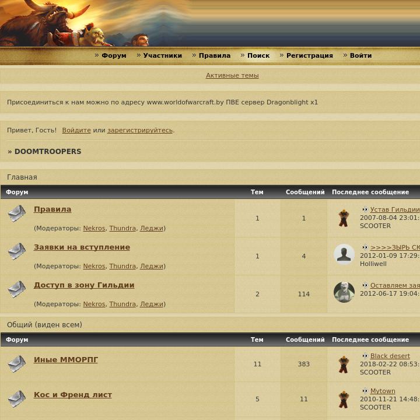Open moderator Nekros in Правила row
This screenshot has width=420, height=420.
tap(94, 228)
